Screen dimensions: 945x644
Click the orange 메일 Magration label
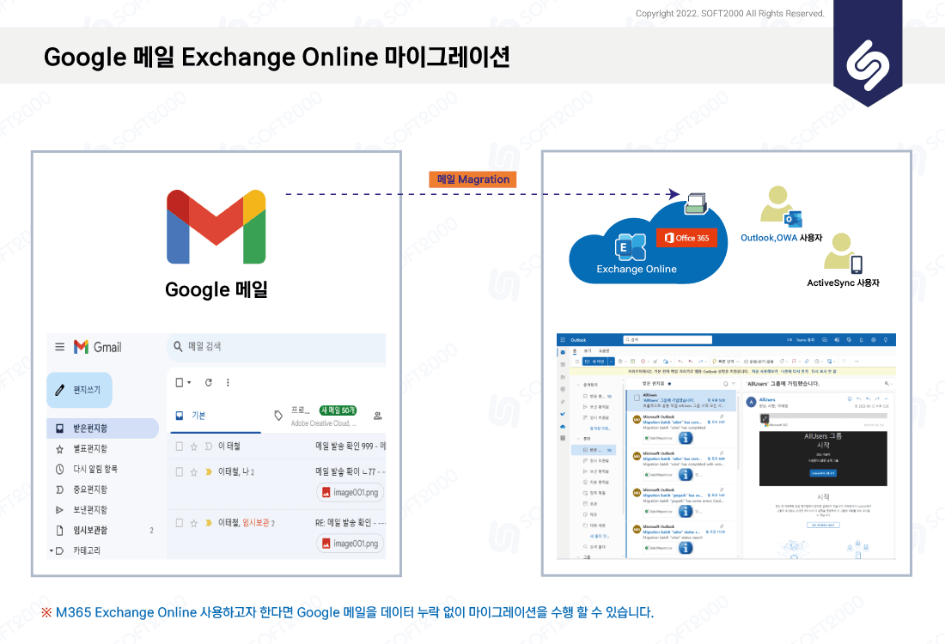(x=473, y=179)
